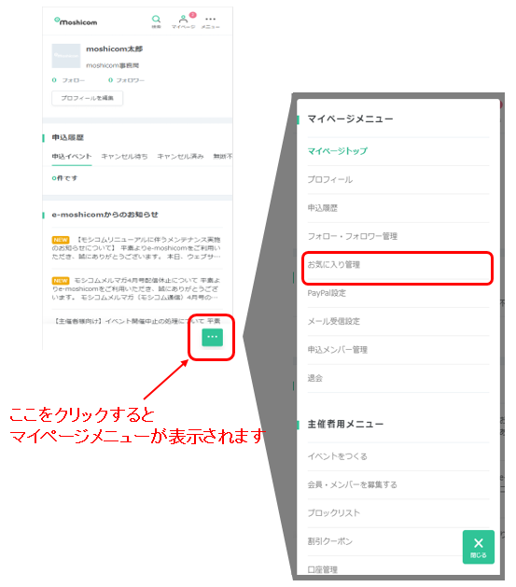
Task: Open the モシコムリニューアル maintenance notice
Action: coord(136,248)
